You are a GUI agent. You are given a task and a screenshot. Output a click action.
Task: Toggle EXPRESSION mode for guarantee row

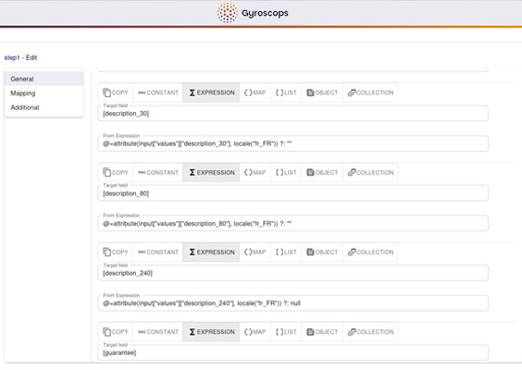tap(211, 332)
